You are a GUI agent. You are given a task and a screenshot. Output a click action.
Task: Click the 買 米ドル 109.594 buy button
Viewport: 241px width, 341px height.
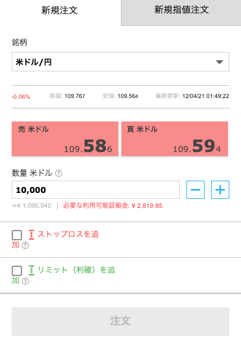[175, 139]
